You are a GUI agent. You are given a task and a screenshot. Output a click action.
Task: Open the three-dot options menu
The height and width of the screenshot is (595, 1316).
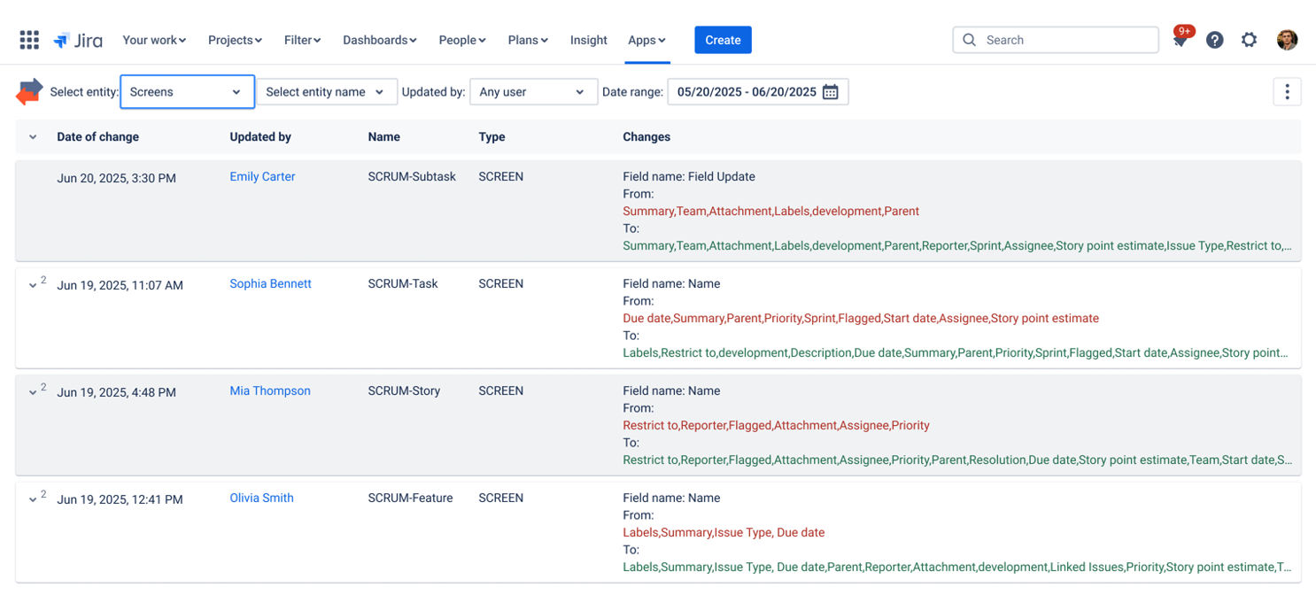click(x=1287, y=91)
